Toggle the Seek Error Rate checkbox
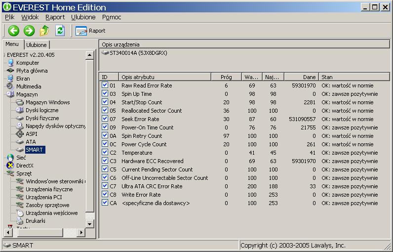393x252 pixels. [x=105, y=119]
